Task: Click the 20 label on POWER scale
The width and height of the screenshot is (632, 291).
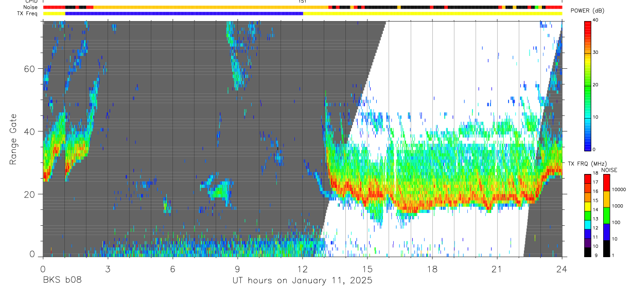Action: 596,85
